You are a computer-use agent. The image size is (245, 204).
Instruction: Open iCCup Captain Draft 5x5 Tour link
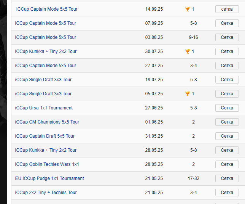click(x=45, y=136)
